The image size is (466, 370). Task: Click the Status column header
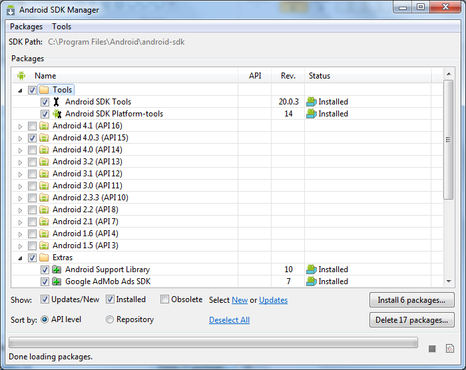pos(319,76)
